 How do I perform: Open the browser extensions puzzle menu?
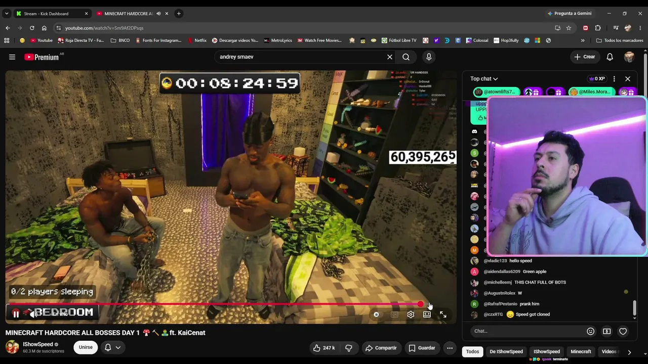pyautogui.click(x=598, y=28)
